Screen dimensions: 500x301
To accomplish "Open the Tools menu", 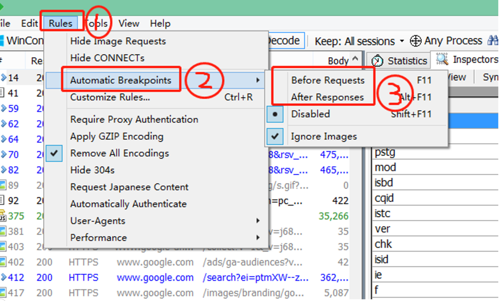I will [x=97, y=23].
